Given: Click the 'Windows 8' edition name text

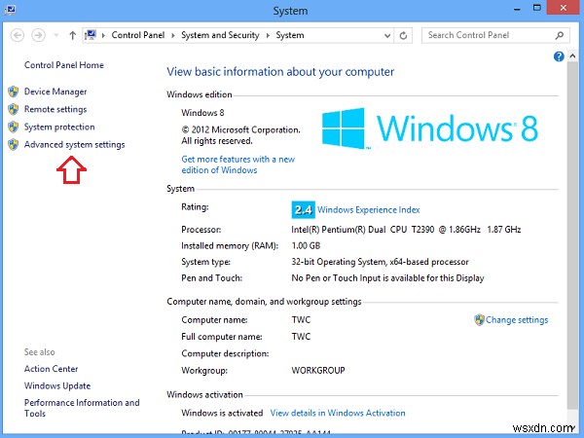Looking at the screenshot, I should [x=202, y=113].
